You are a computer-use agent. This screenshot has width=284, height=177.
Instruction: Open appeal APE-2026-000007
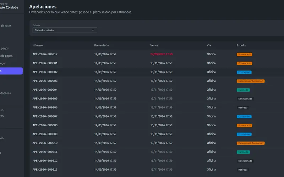pos(45,116)
